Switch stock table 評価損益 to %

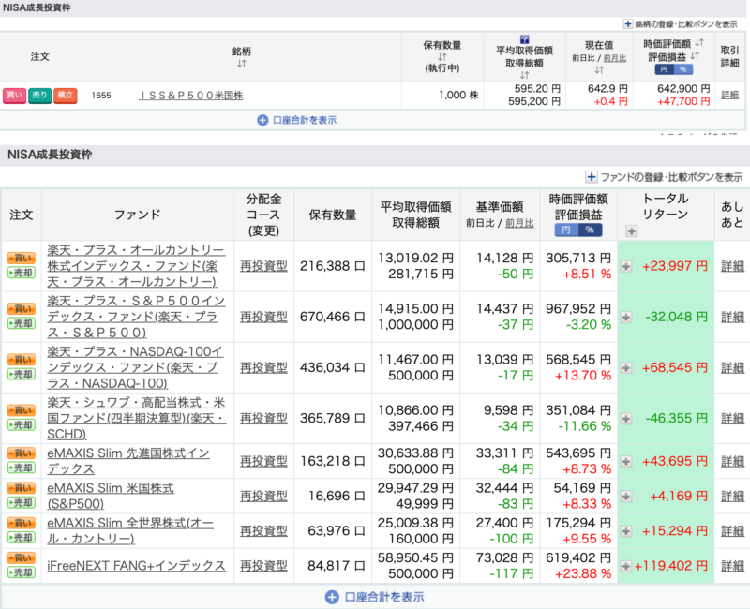pos(682,69)
